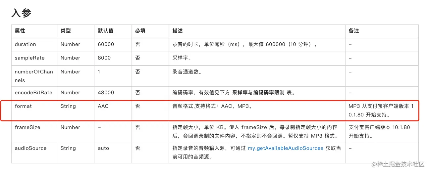This screenshot has width=430, height=173.
Task: Click the Number type in duration row
Action: pos(70,44)
